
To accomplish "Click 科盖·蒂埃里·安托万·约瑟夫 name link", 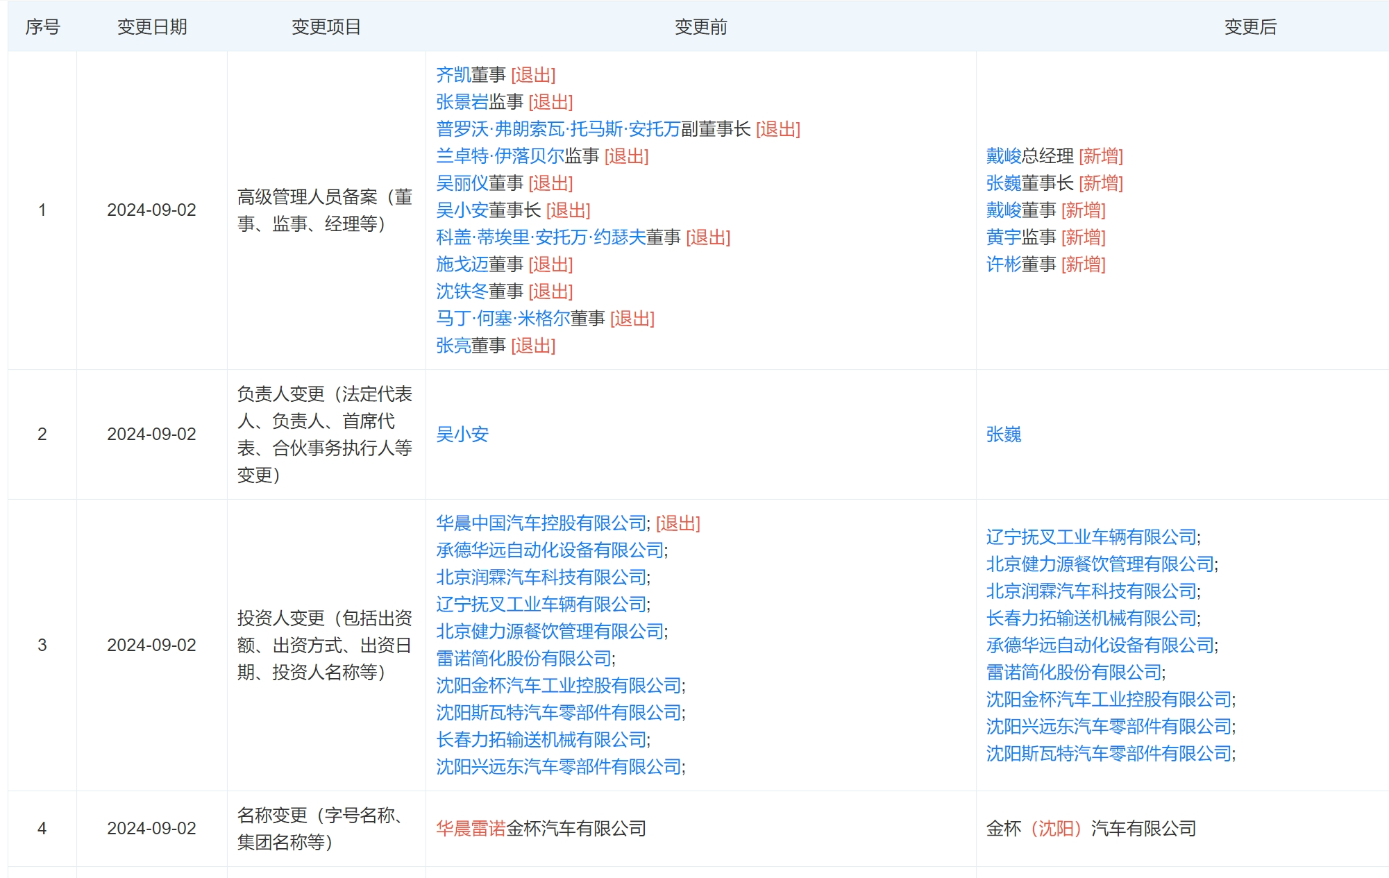I will pos(541,237).
